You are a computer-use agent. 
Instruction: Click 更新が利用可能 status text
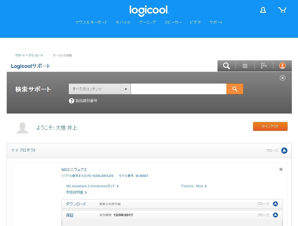point(110,204)
